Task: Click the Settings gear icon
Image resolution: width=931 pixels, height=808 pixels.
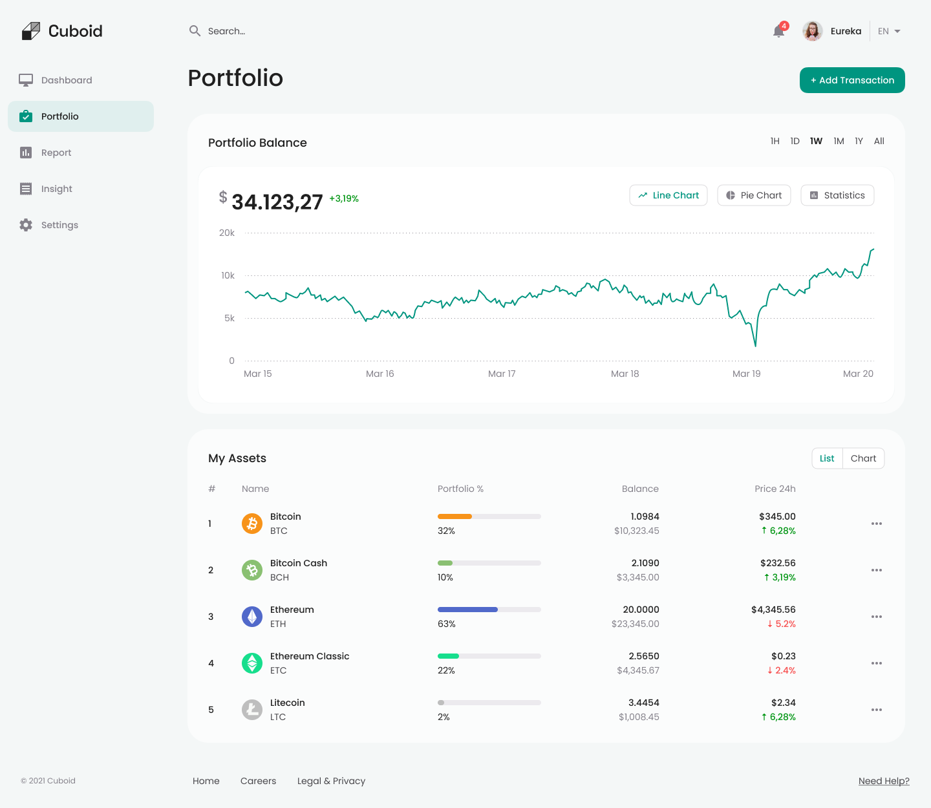Action: [x=26, y=224]
